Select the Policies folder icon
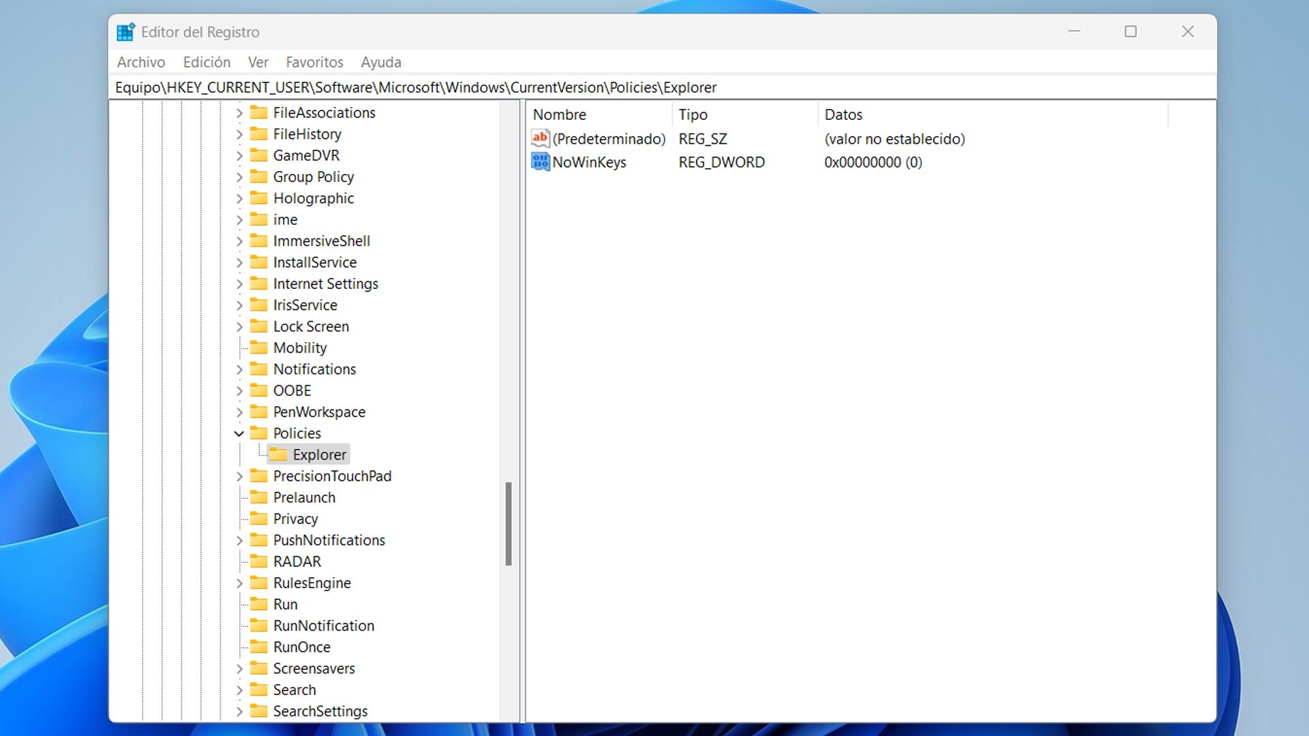The image size is (1309, 736). click(258, 433)
